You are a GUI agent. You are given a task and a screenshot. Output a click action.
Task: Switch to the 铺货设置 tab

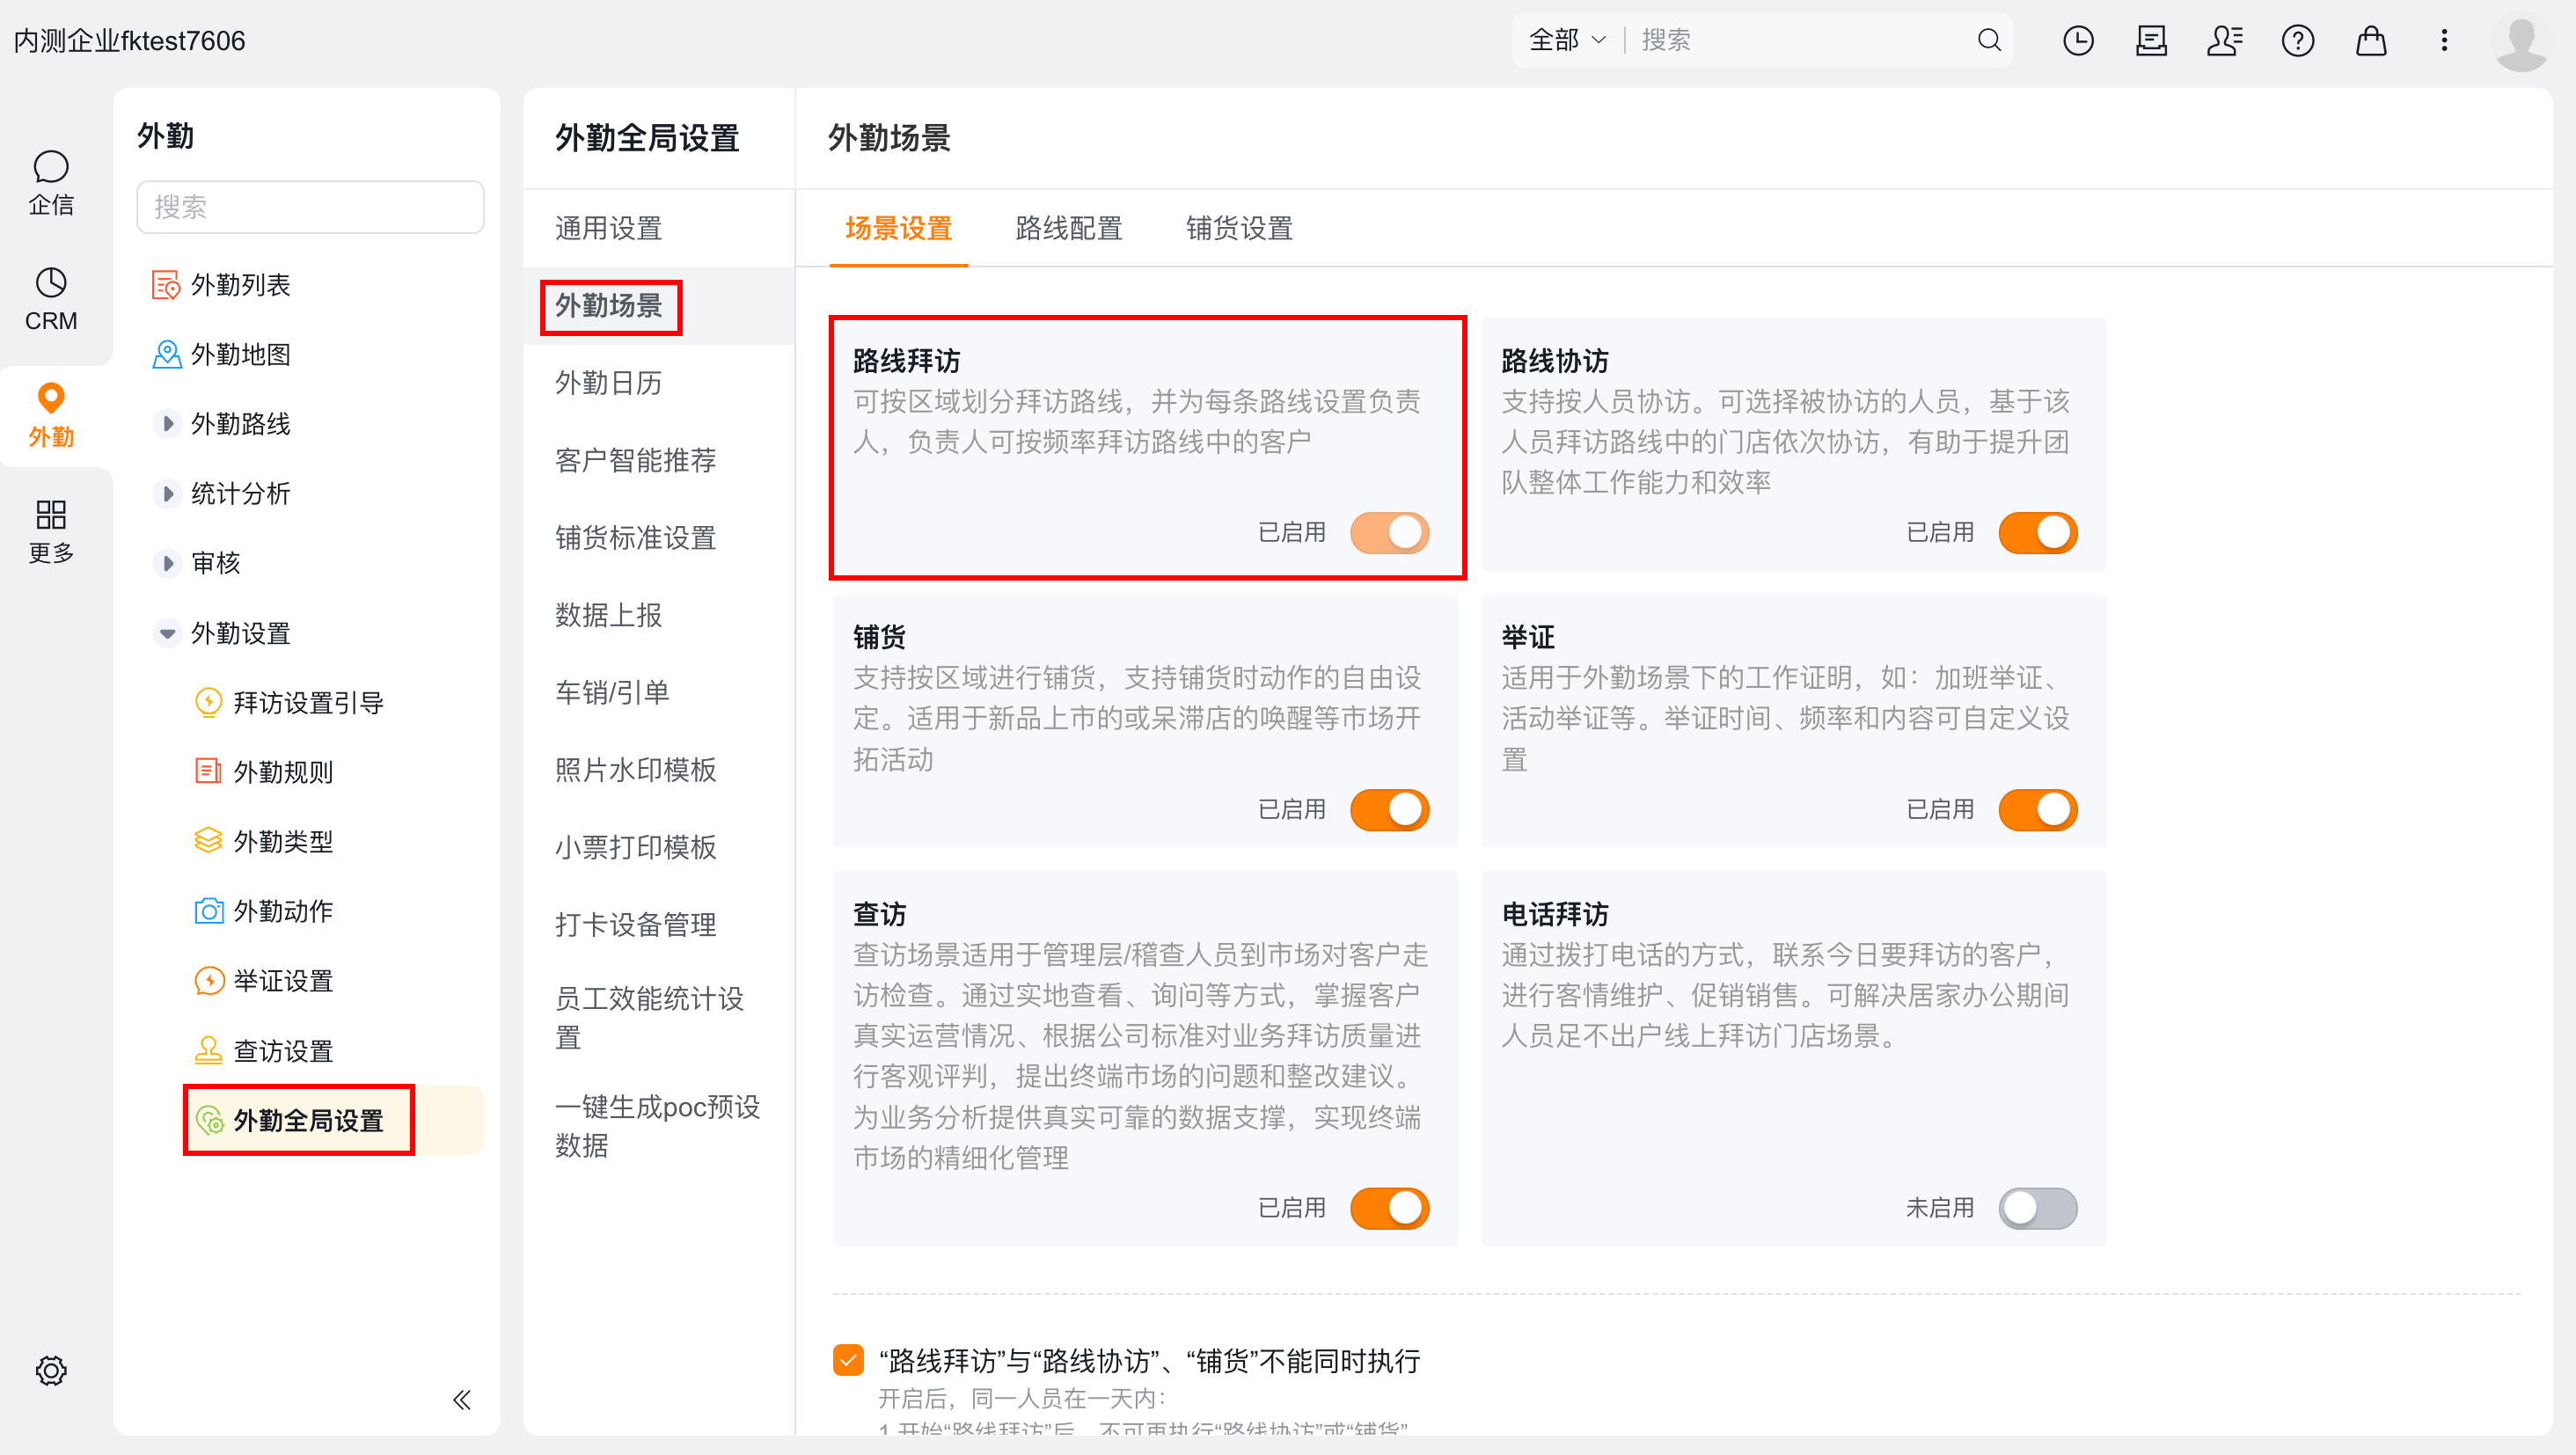[1239, 228]
